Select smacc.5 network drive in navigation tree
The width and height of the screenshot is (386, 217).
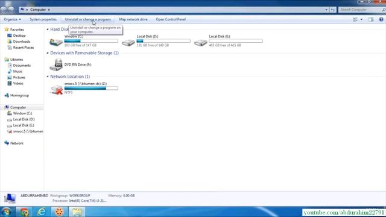[28, 131]
